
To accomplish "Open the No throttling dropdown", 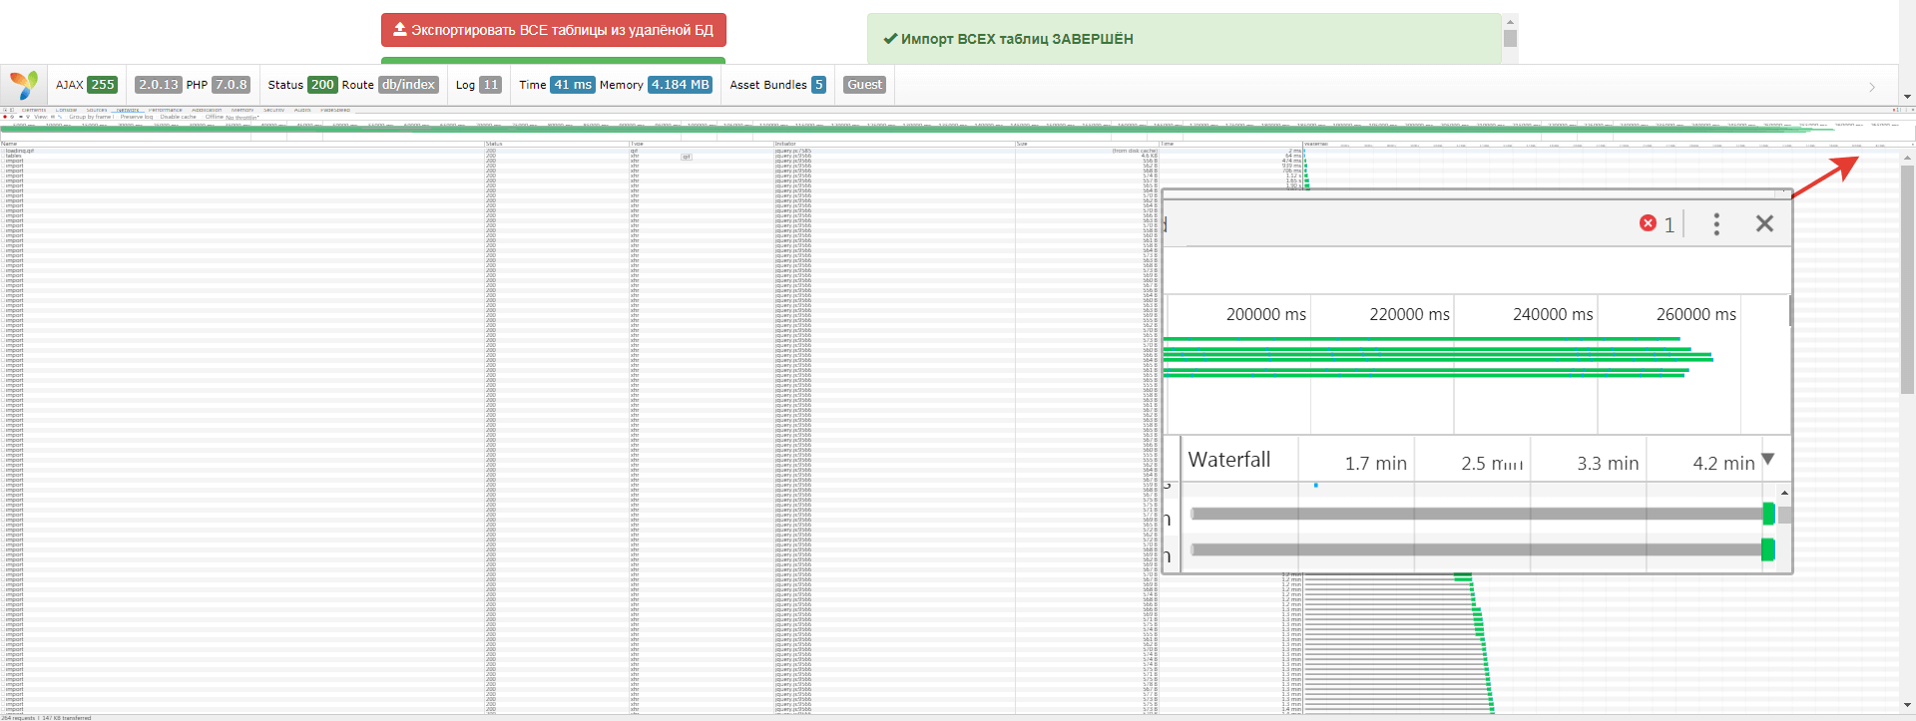I will (241, 118).
